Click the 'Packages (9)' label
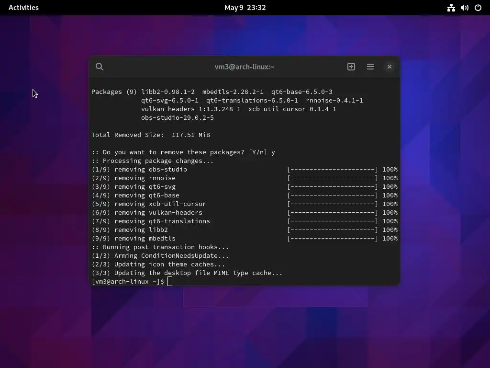 pos(114,92)
